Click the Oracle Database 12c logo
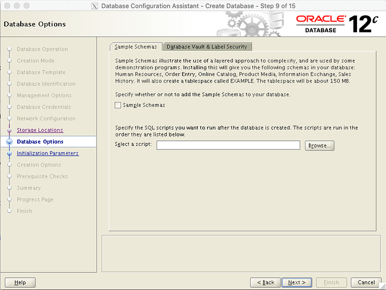This screenshot has width=386, height=290. tap(337, 24)
